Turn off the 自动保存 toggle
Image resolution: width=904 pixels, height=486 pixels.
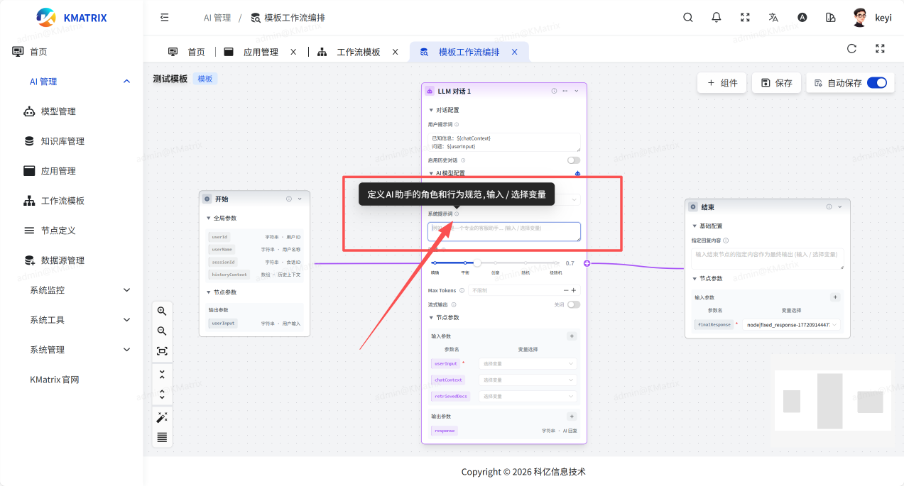(876, 83)
